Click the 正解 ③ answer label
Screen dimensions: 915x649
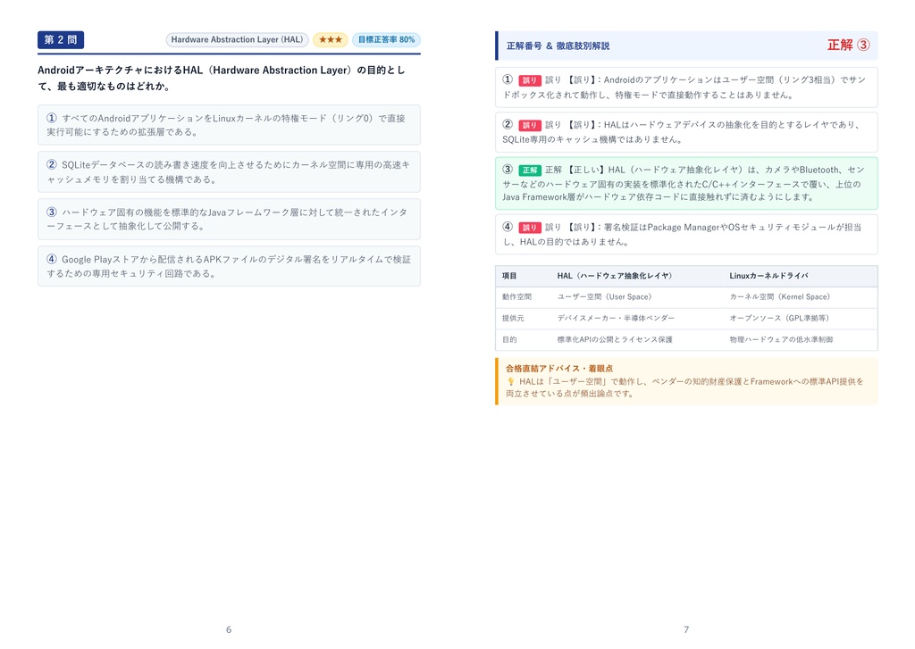click(x=849, y=46)
